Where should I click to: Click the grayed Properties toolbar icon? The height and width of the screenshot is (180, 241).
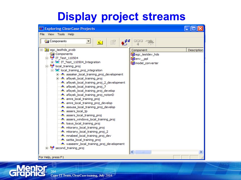coord(113,42)
